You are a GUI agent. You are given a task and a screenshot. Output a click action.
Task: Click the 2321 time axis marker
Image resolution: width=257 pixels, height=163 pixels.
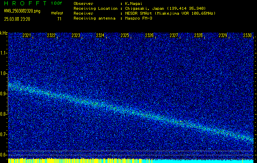27,35
